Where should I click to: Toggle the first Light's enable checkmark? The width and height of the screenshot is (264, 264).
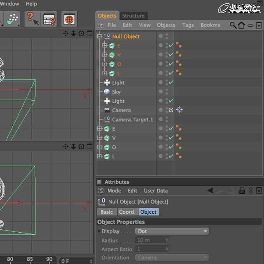(x=171, y=82)
